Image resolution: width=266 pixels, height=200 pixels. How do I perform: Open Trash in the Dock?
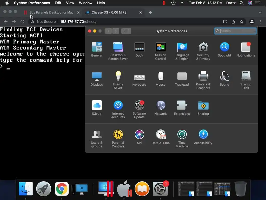point(240,189)
